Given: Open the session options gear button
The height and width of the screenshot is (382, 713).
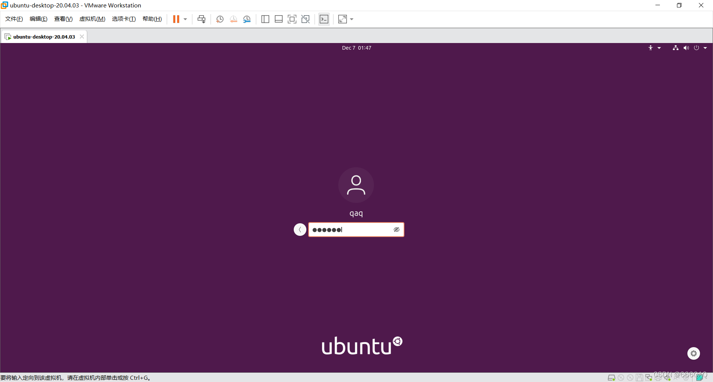Looking at the screenshot, I should [694, 353].
